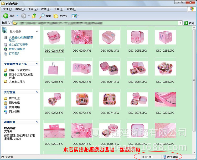Screen dimensions: 197x160
Task: Click the address path input field
Action: point(96,23)
